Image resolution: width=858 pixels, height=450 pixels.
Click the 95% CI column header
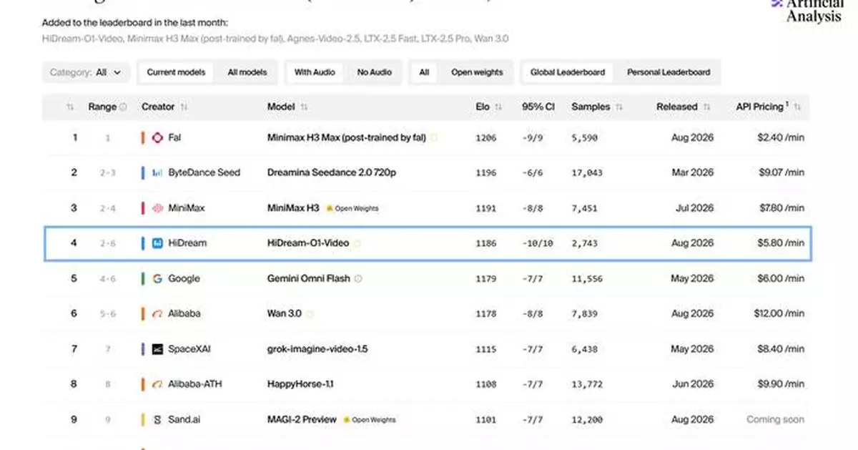tap(538, 107)
